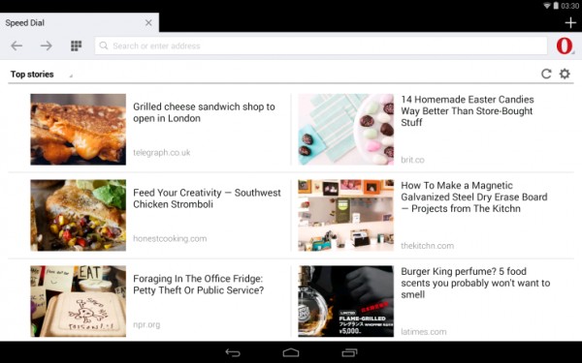Open the red Opera menu icon
The height and width of the screenshot is (363, 582).
pos(565,45)
